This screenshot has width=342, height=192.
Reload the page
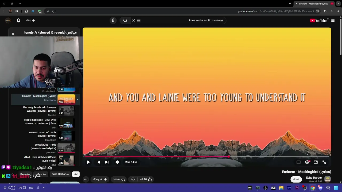[325, 11]
